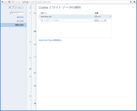Screen dimensions: 137x111
Task: Open Adobe Flash Player storage settings link
Action: pyautogui.click(x=50, y=40)
